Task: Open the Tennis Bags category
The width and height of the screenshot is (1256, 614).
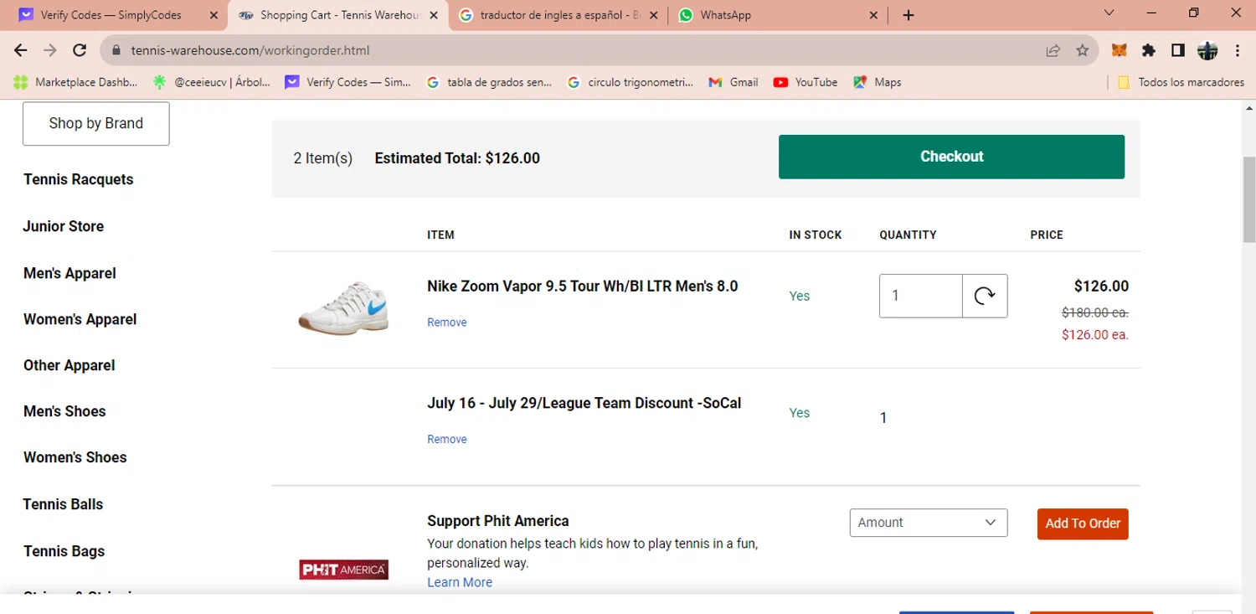Action: (x=64, y=551)
